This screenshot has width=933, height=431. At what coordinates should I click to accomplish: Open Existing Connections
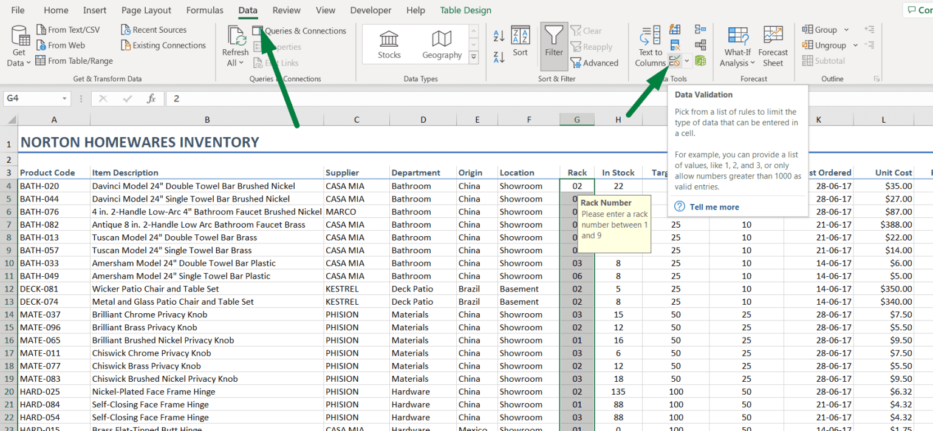click(x=163, y=46)
